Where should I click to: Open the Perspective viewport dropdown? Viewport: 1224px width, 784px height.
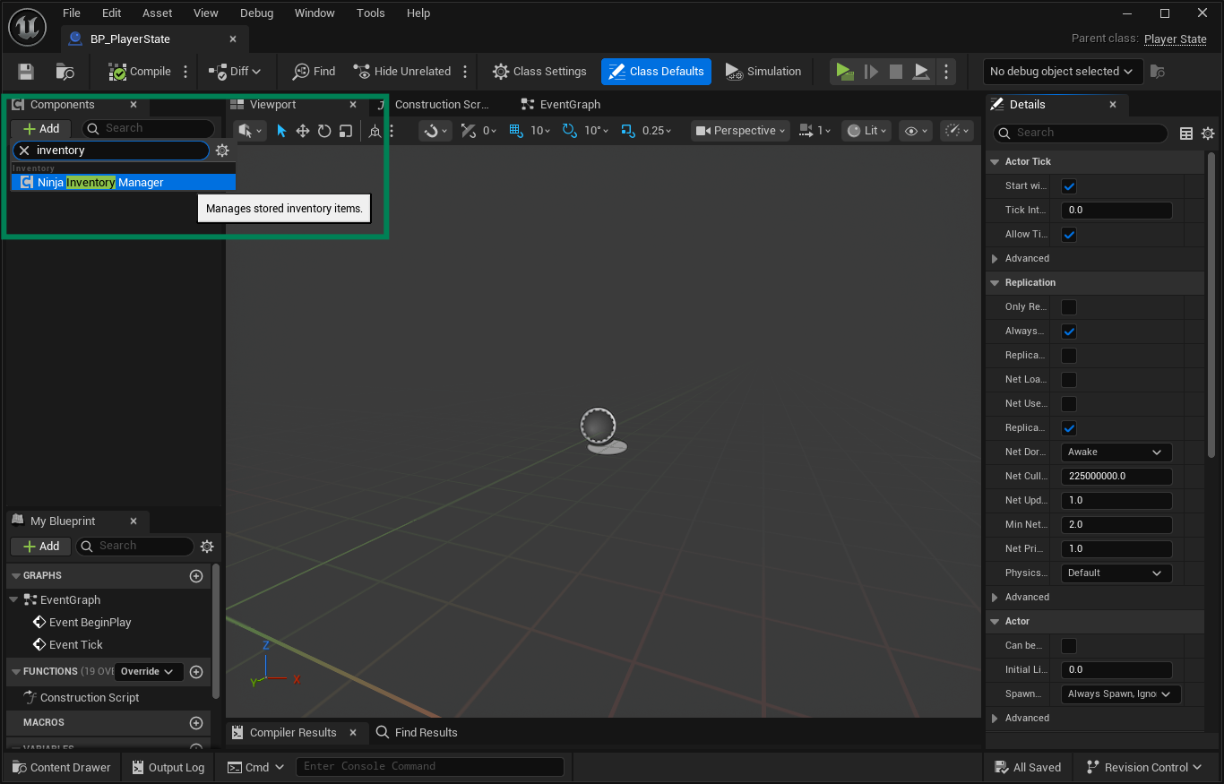pyautogui.click(x=739, y=130)
